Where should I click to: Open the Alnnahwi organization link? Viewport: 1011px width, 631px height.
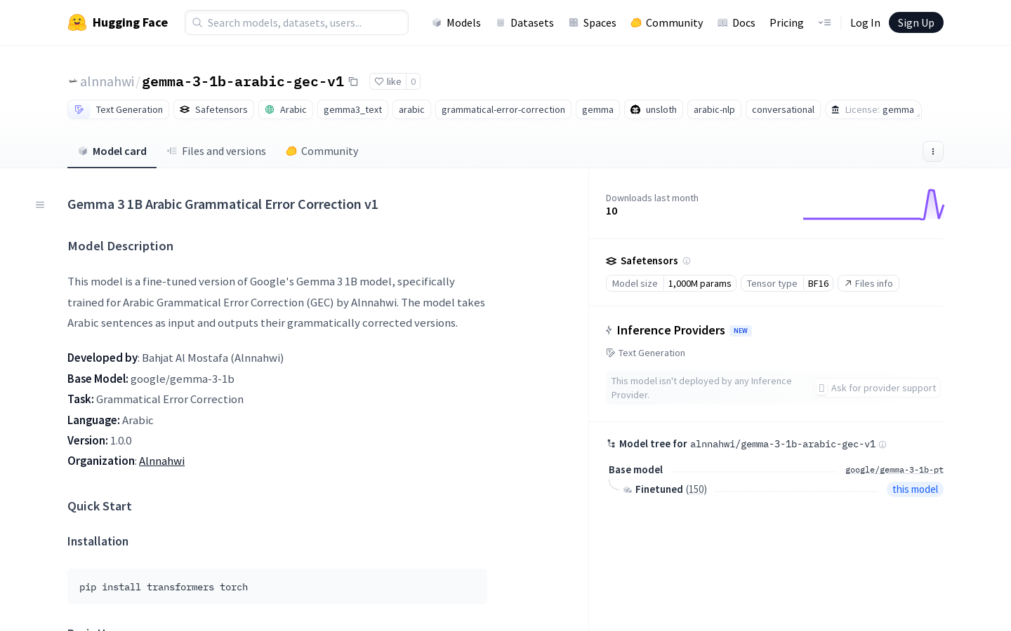[161, 461]
